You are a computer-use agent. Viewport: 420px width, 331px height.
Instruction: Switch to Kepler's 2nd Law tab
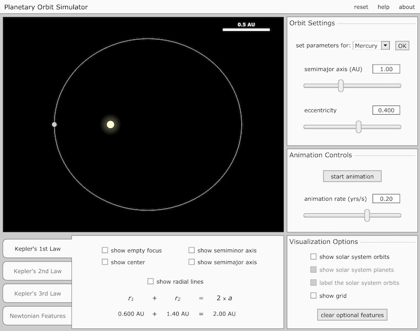tap(38, 271)
